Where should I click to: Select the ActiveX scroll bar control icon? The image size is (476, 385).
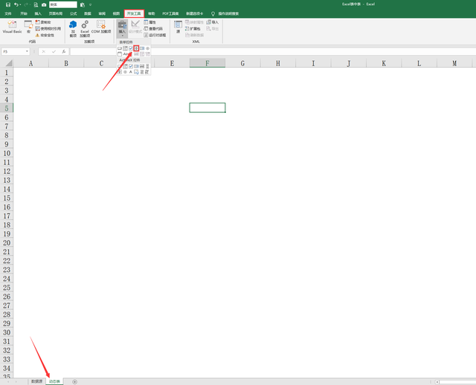coord(147,66)
